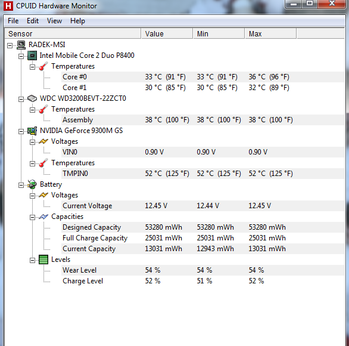Select the Assembly temperature row
The height and width of the screenshot is (346, 349).
202,120
